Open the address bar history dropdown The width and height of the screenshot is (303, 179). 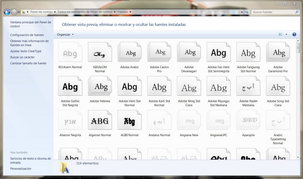241,12
